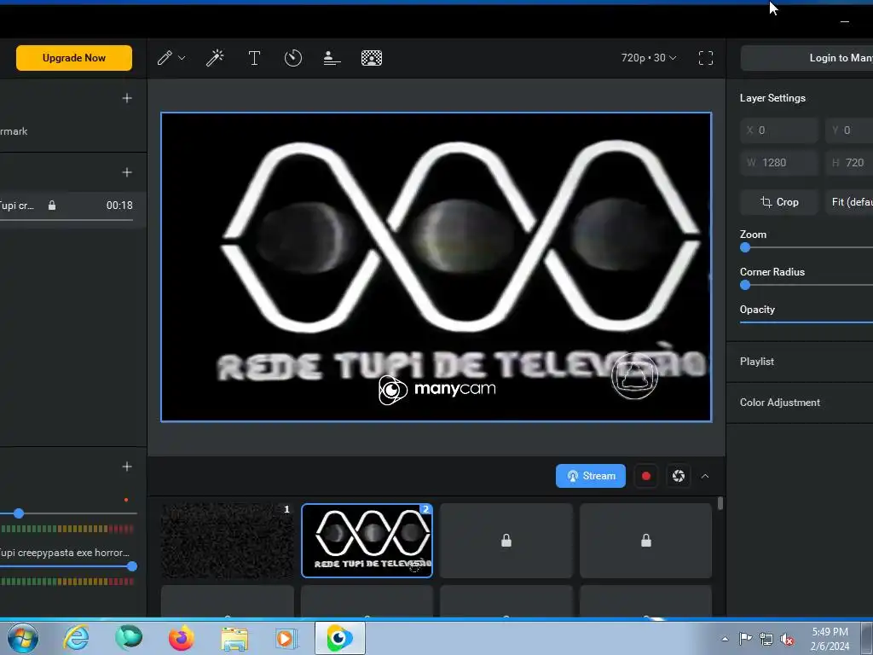Show hidden system tray icons
This screenshot has height=655, width=873.
(725, 639)
